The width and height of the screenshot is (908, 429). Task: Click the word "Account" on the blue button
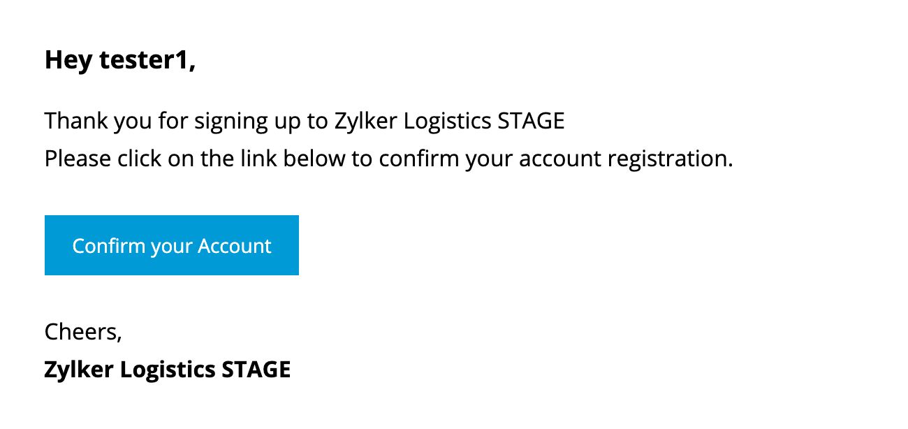pos(235,246)
